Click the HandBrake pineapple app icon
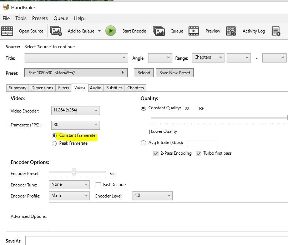288x245 pixels. click(6, 7)
